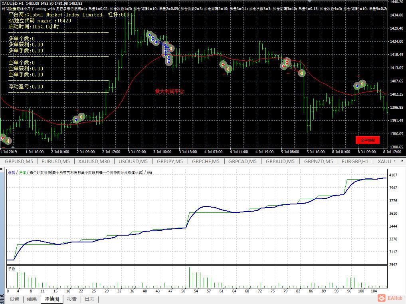Close the strategy tester panel
This screenshot has height=304, width=406.
(1, 169)
